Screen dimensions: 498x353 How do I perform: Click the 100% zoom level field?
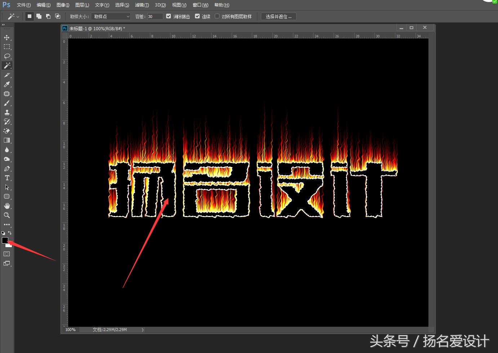pos(71,330)
